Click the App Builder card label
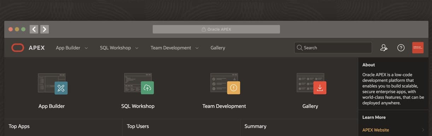 (52, 106)
